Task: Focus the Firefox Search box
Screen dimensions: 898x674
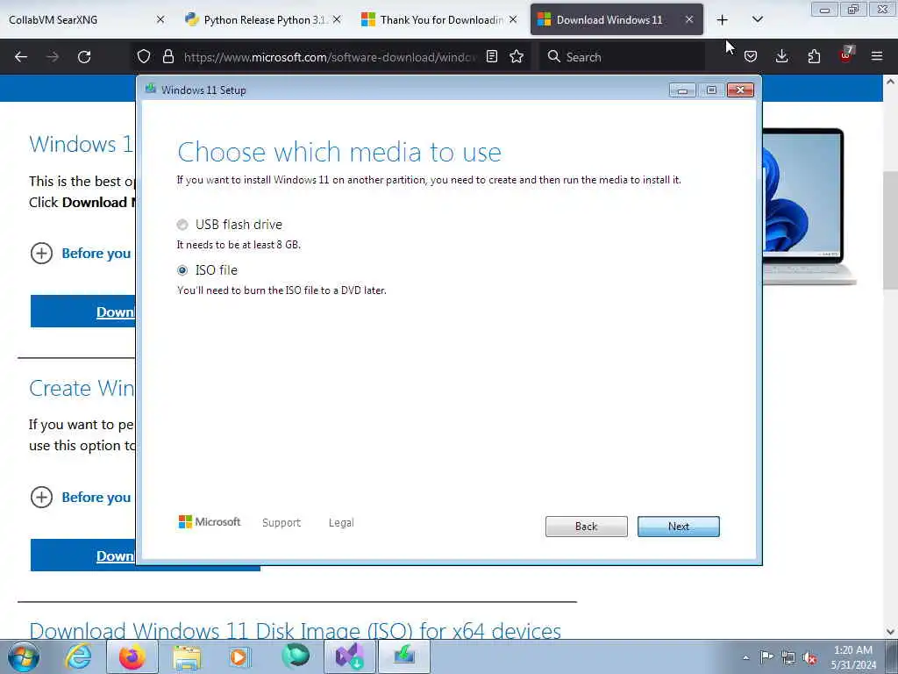Action: [x=622, y=57]
